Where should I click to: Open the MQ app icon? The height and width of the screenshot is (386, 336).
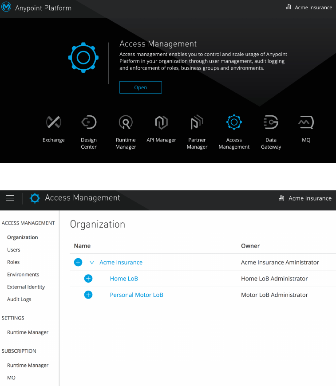coord(306,122)
